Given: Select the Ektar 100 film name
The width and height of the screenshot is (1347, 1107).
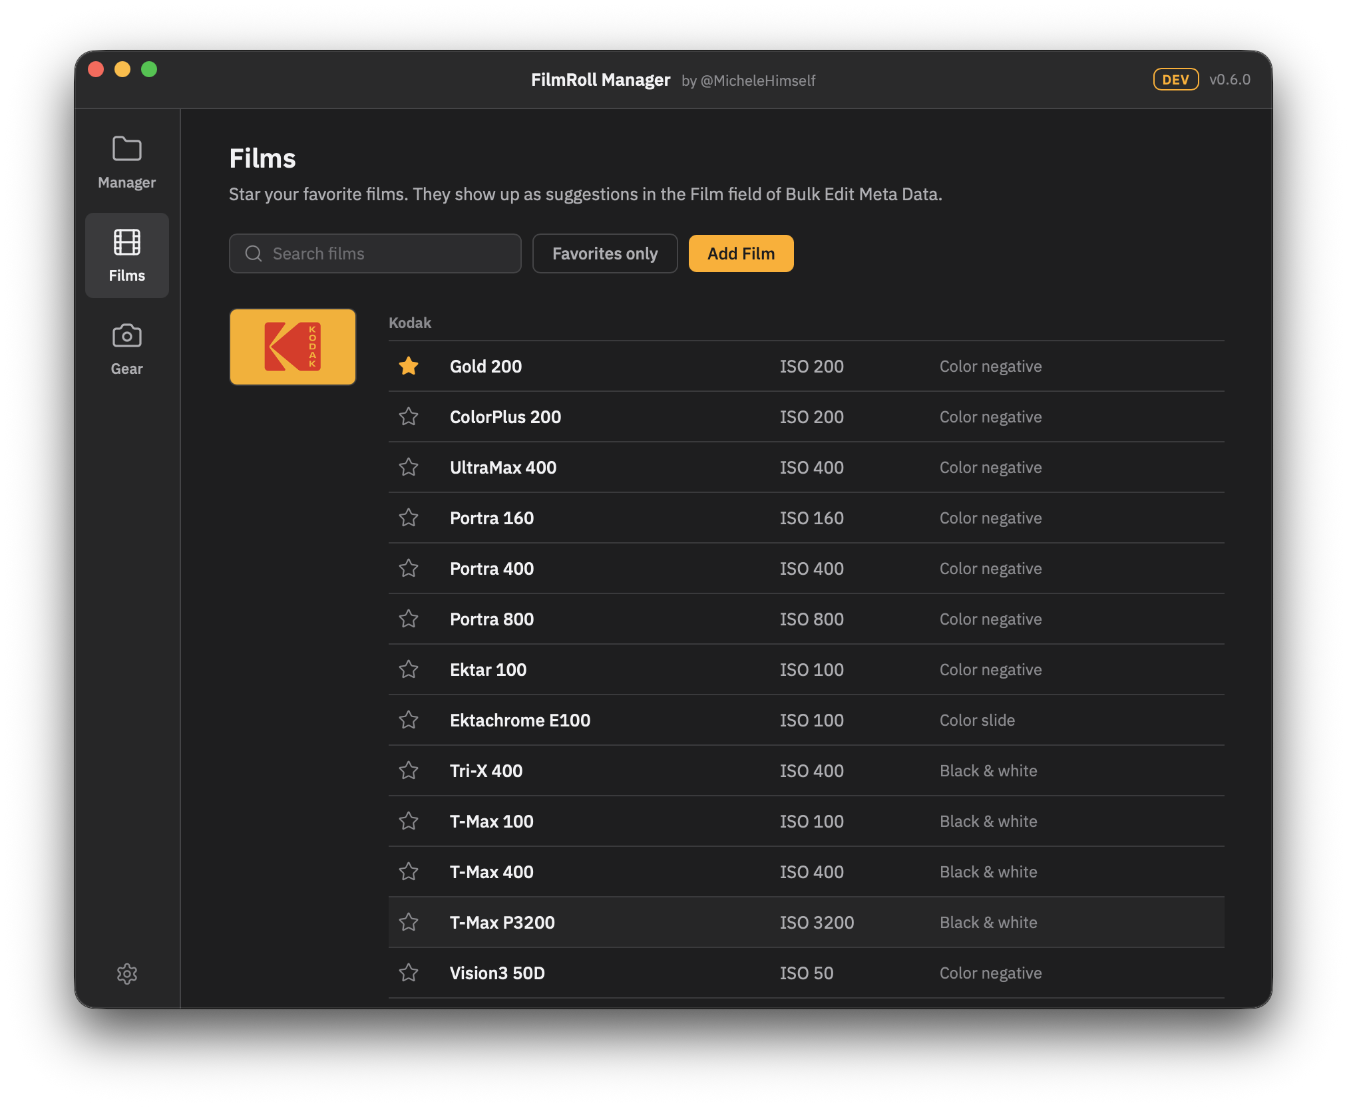Looking at the screenshot, I should coord(488,670).
